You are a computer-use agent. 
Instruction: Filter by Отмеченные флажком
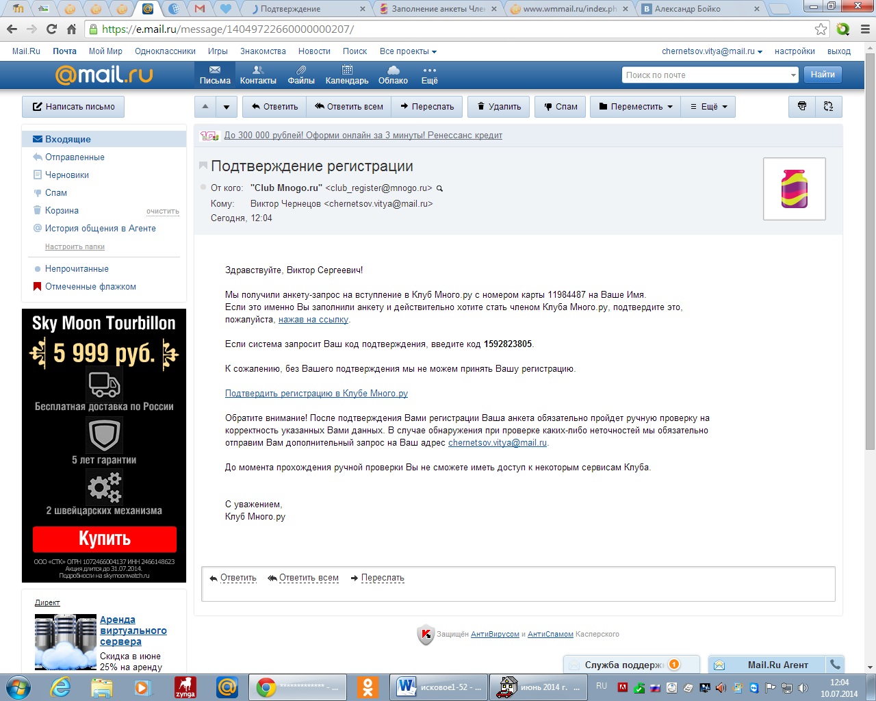pos(90,286)
